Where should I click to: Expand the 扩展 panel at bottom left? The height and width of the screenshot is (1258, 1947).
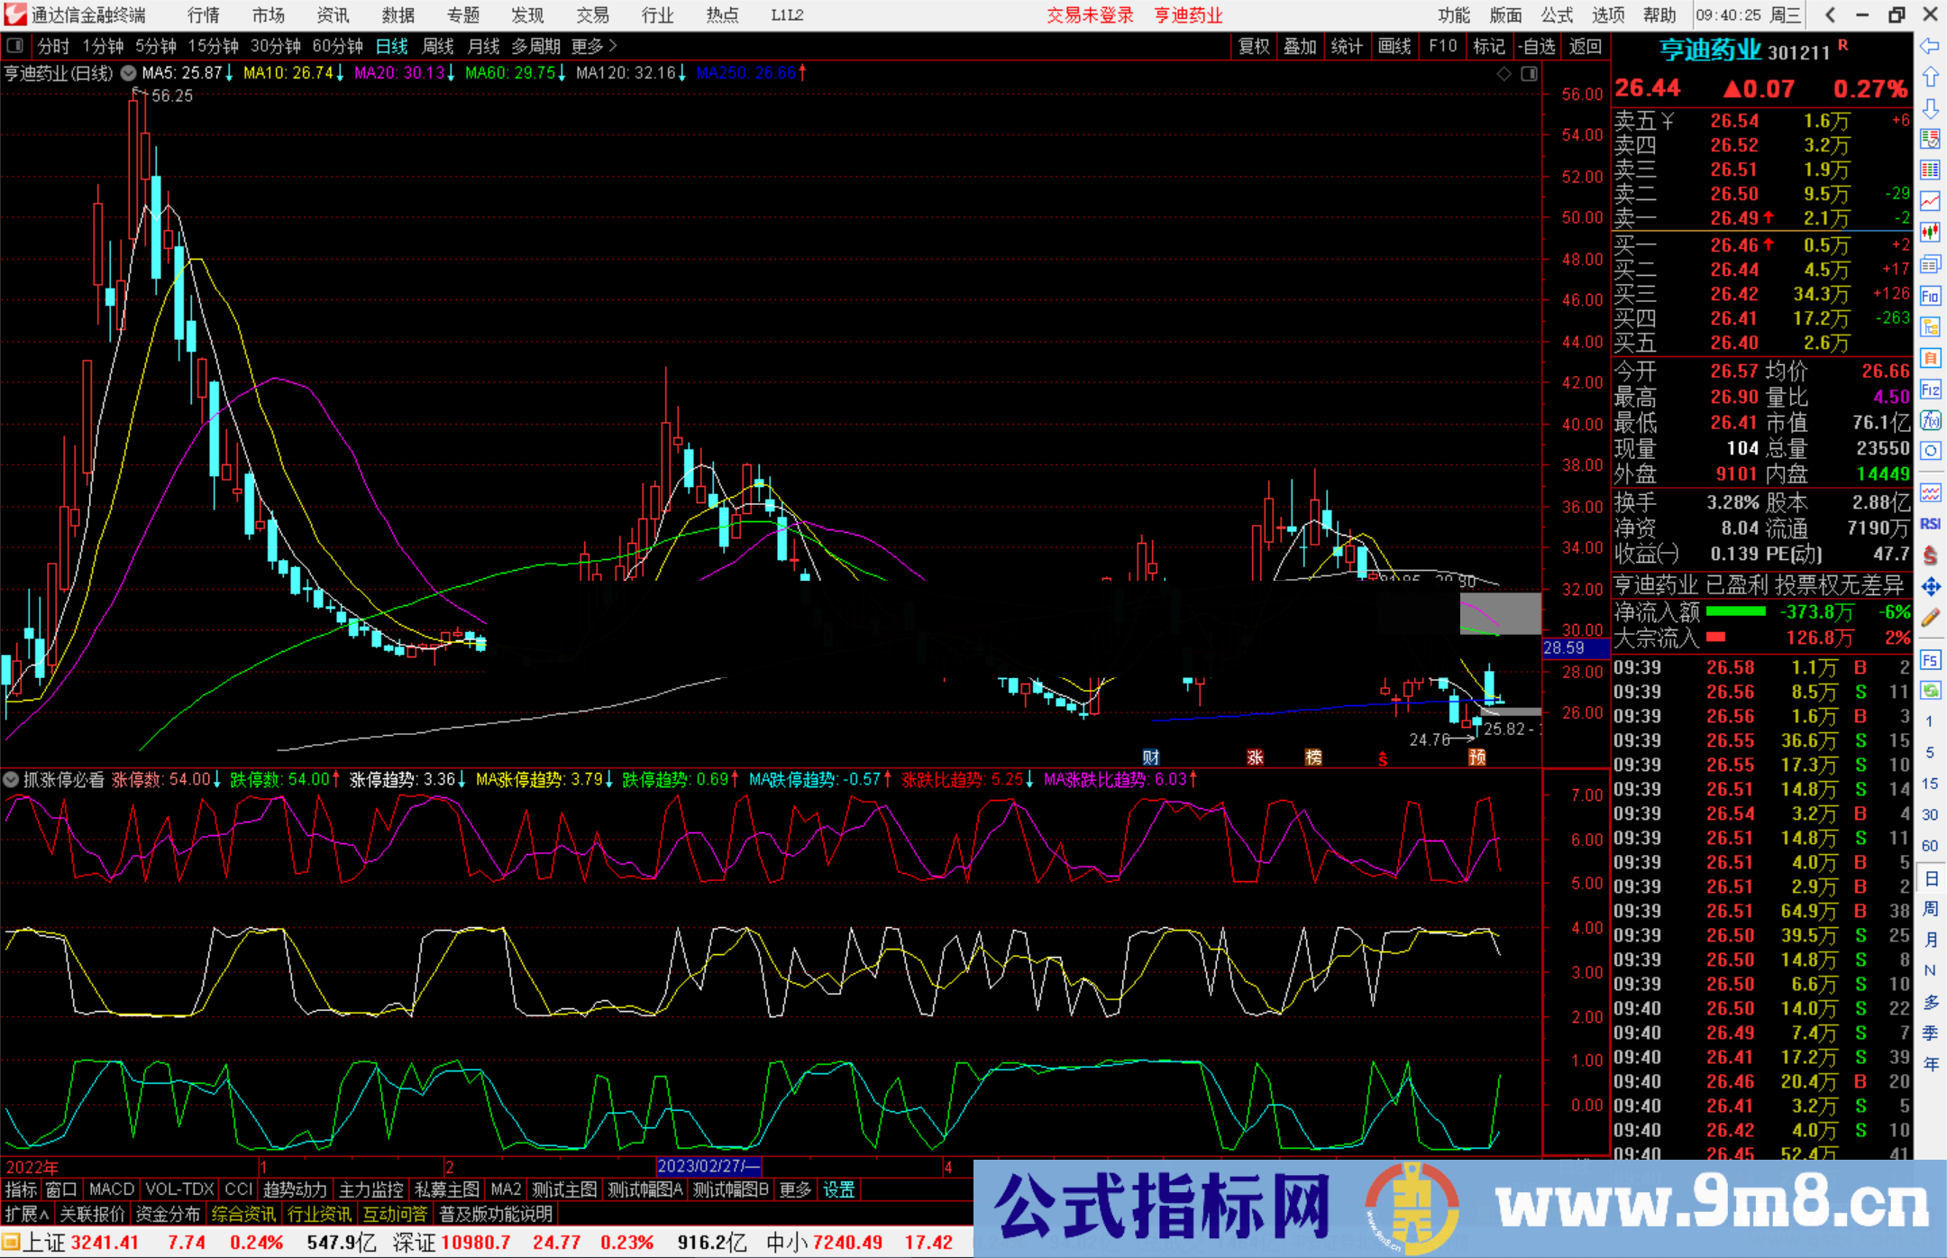24,1214
